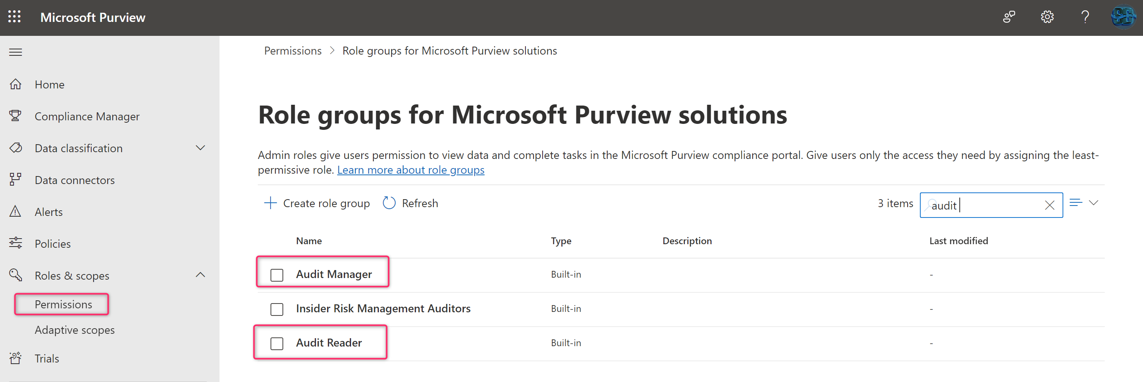Expand the Data classification section

click(200, 148)
